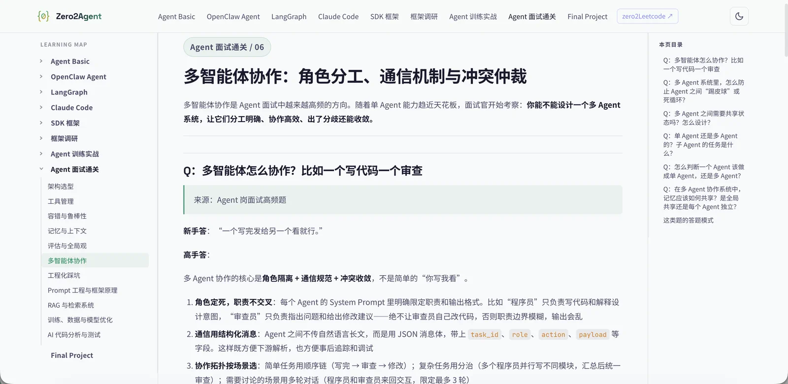Open Agent 训练实战 nav tab
This screenshot has width=788, height=384.
[473, 17]
